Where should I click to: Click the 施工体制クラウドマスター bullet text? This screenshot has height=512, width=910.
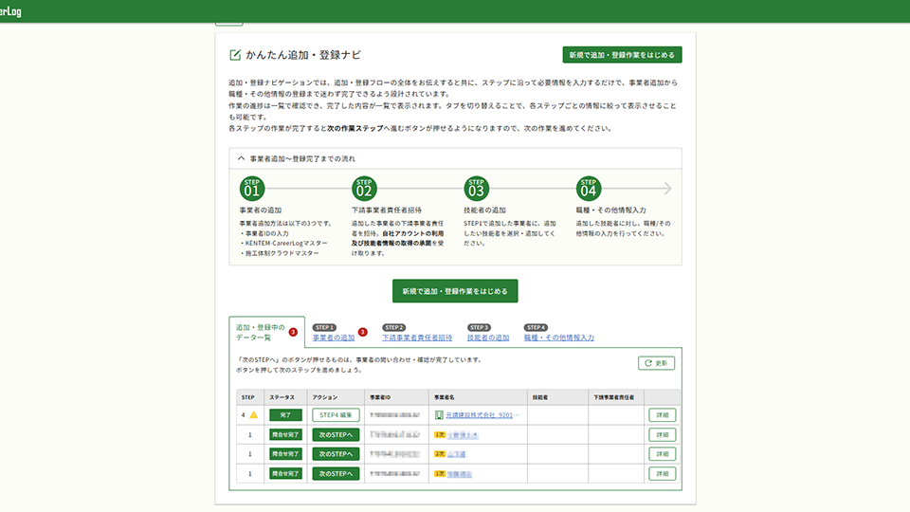282,253
